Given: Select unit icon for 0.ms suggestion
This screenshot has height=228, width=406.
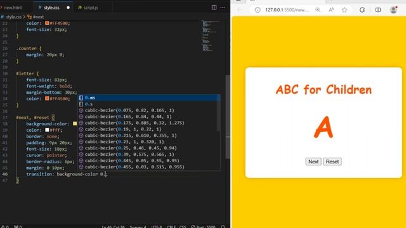Looking at the screenshot, I should (81, 98).
